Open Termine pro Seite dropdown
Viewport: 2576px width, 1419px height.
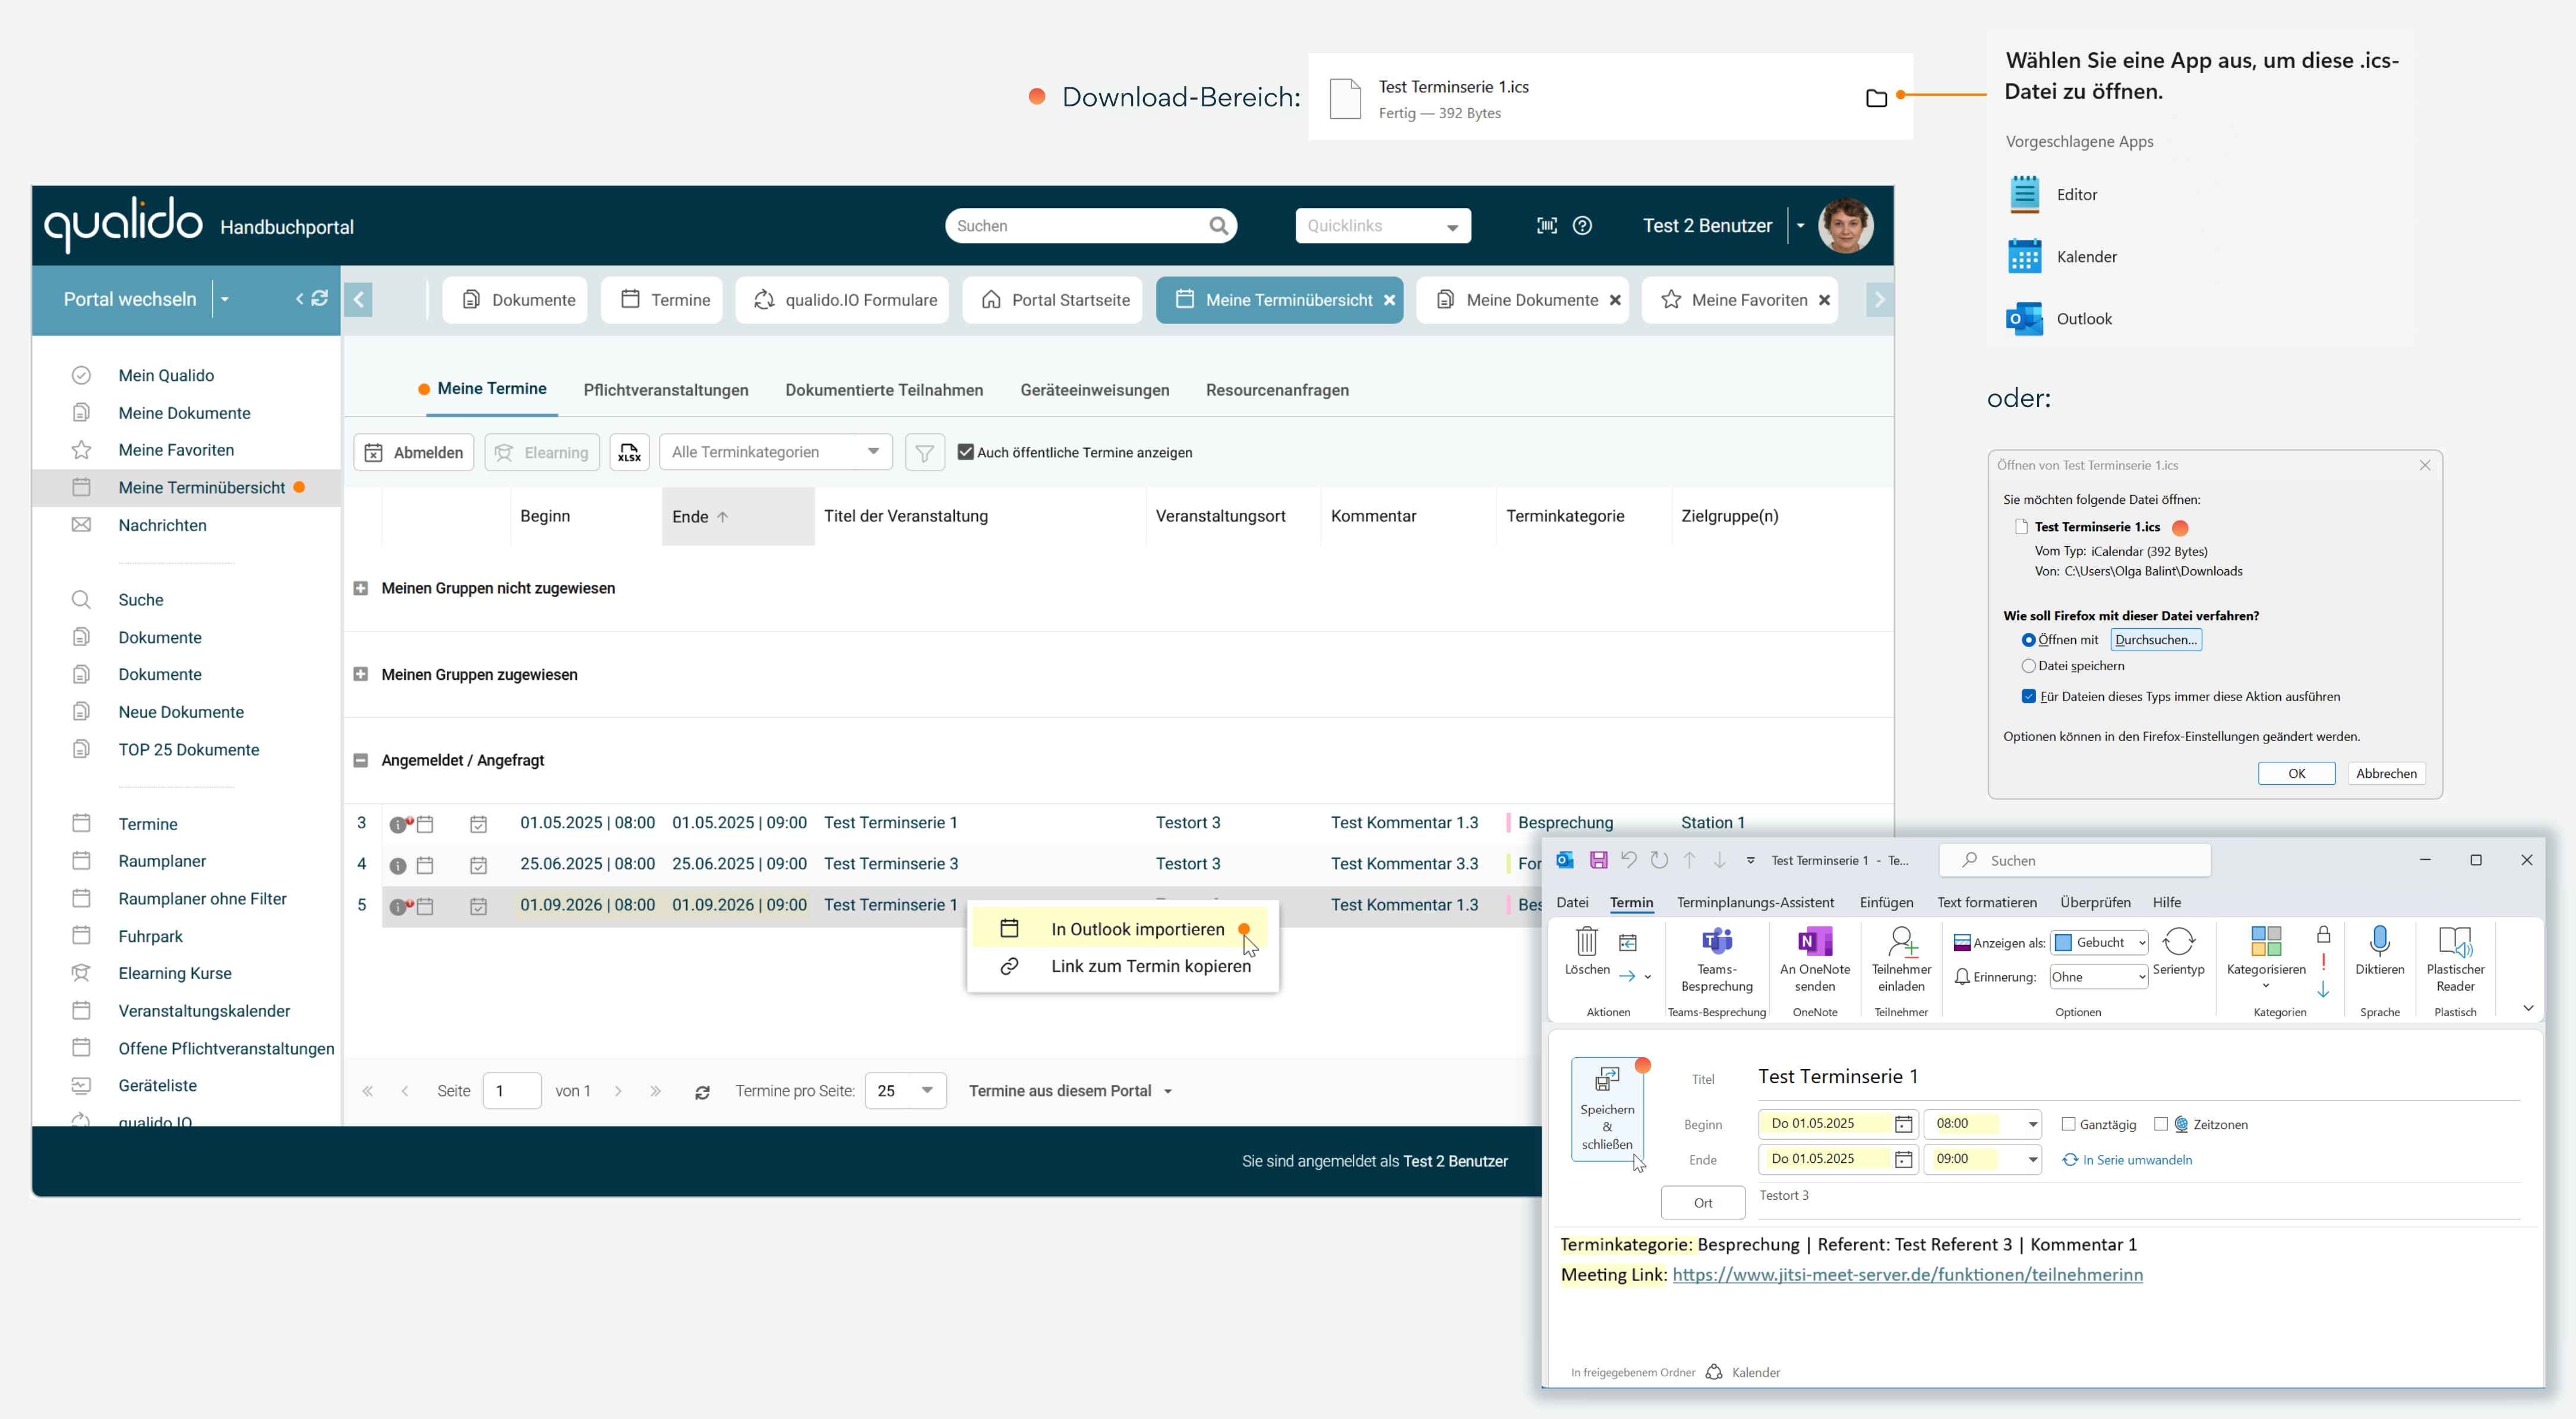(x=905, y=1091)
